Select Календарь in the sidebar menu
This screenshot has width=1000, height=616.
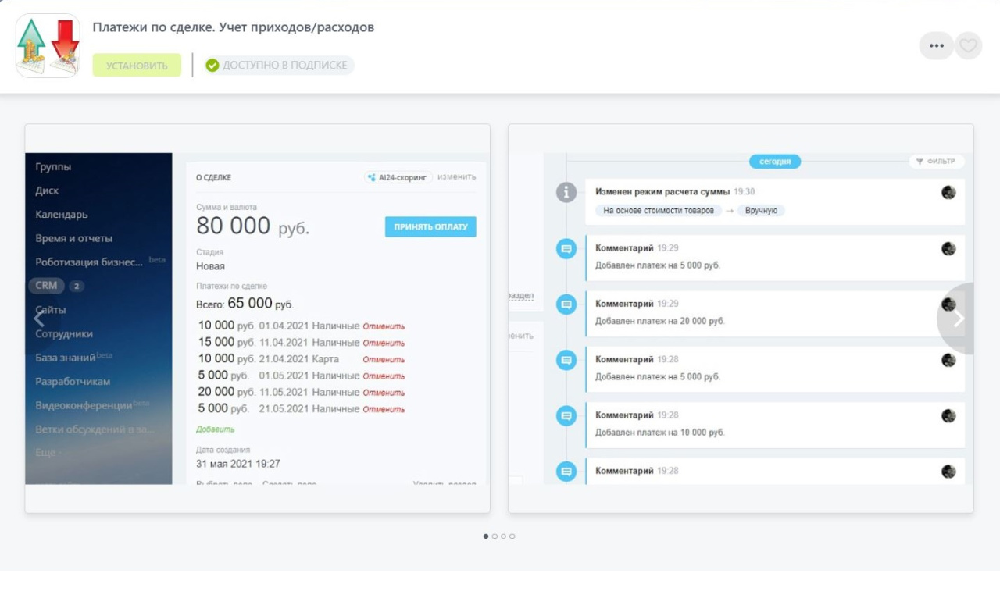pos(62,215)
